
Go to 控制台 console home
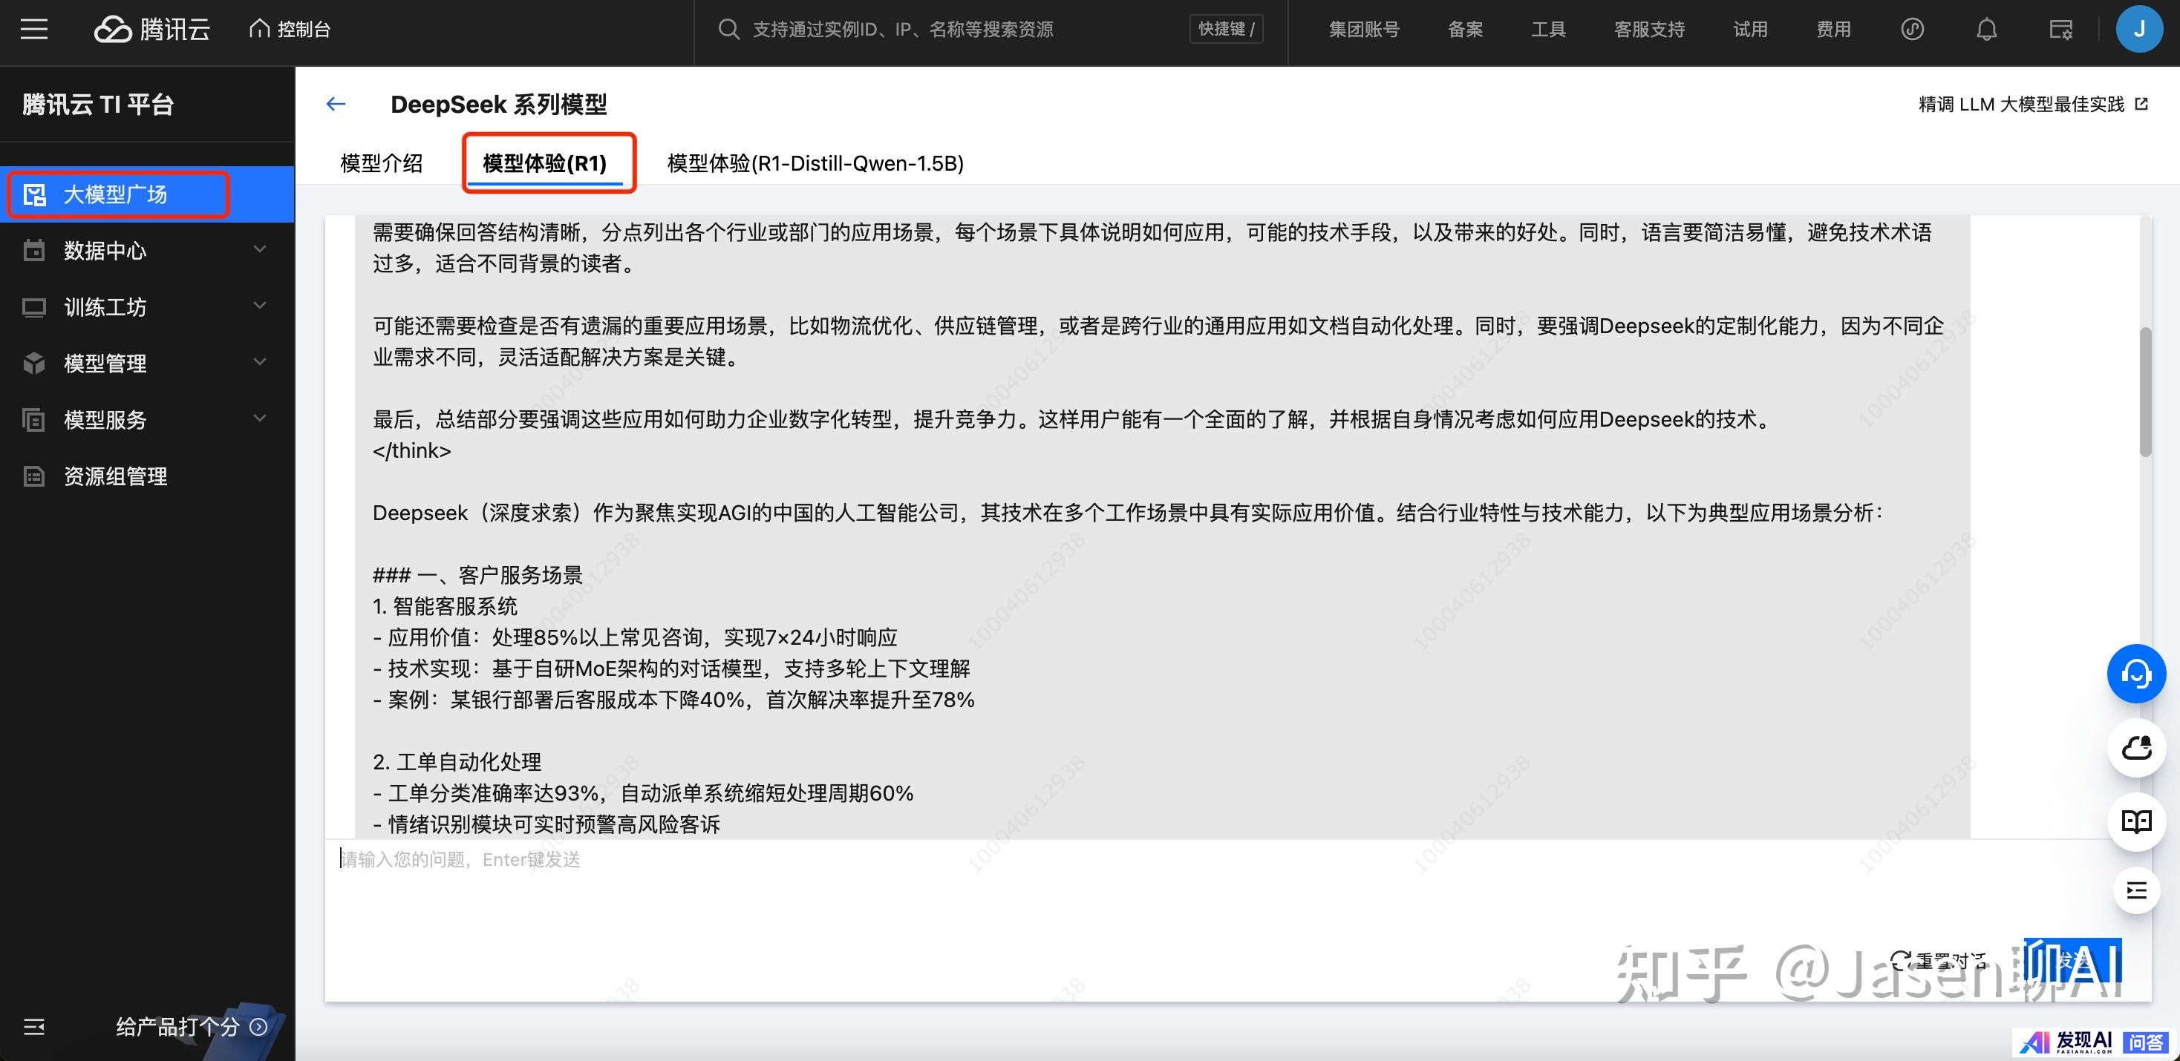tap(290, 30)
